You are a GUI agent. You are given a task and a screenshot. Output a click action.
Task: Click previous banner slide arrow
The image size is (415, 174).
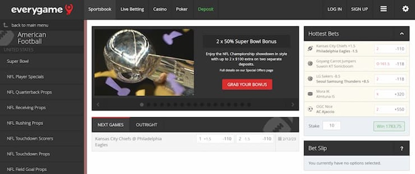click(x=98, y=104)
